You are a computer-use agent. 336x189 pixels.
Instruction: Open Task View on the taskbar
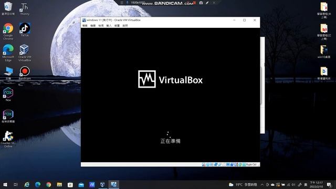tap(16, 184)
